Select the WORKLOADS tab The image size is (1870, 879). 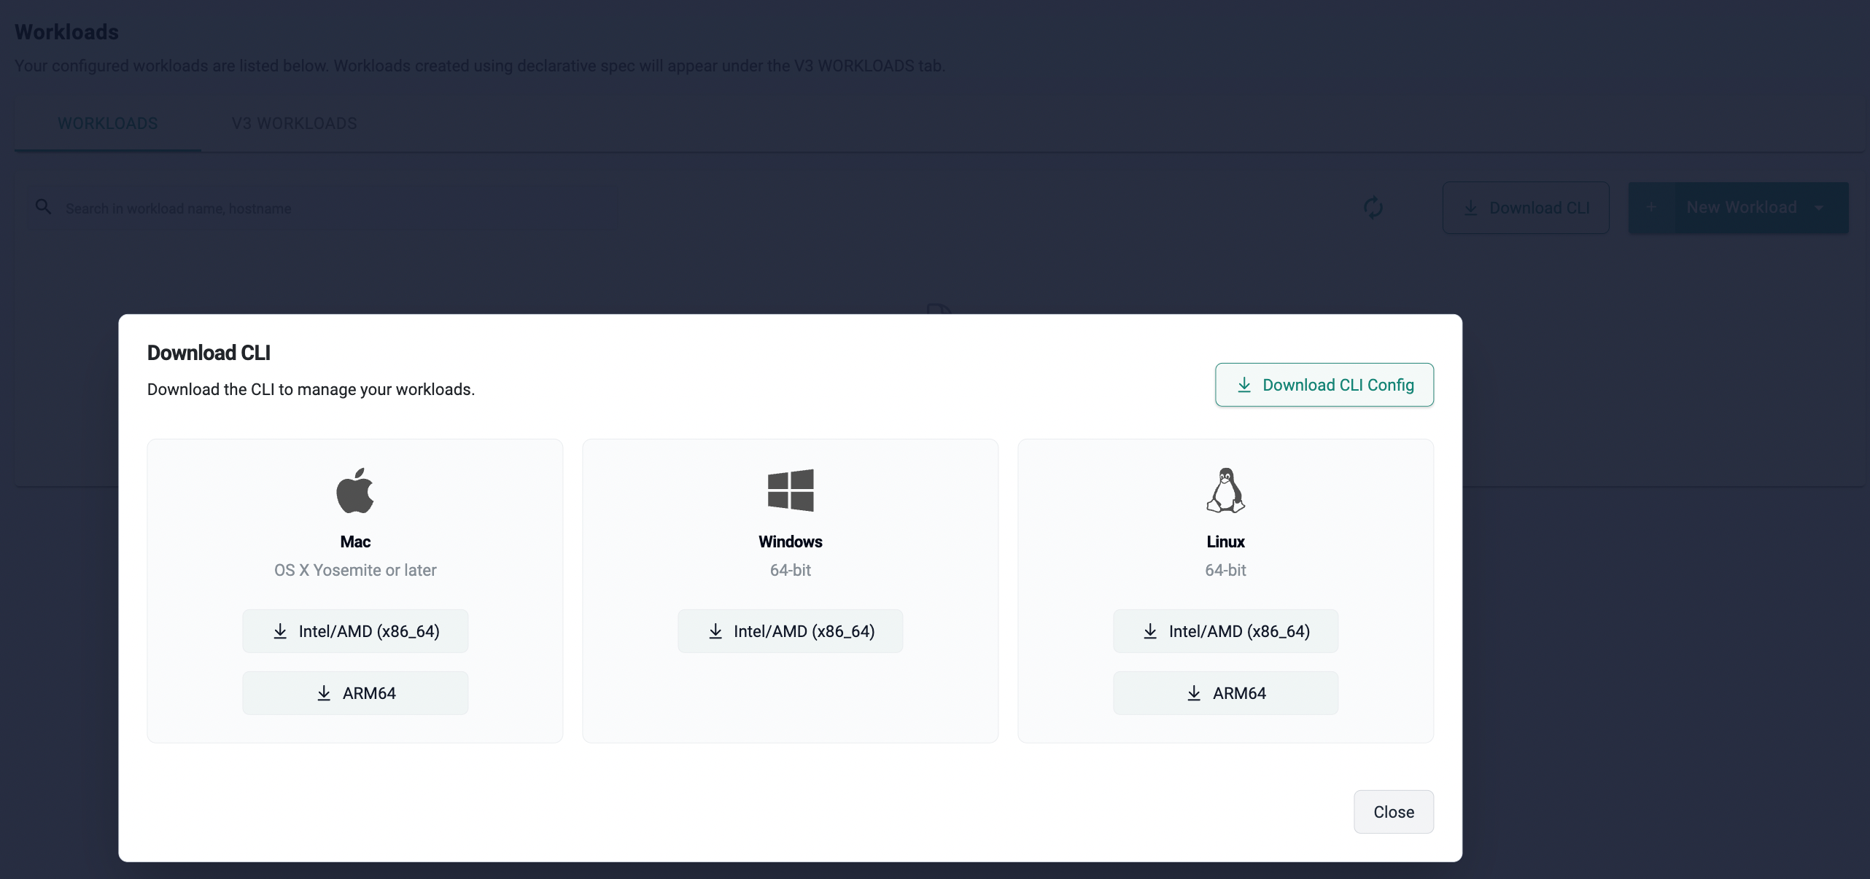(107, 123)
